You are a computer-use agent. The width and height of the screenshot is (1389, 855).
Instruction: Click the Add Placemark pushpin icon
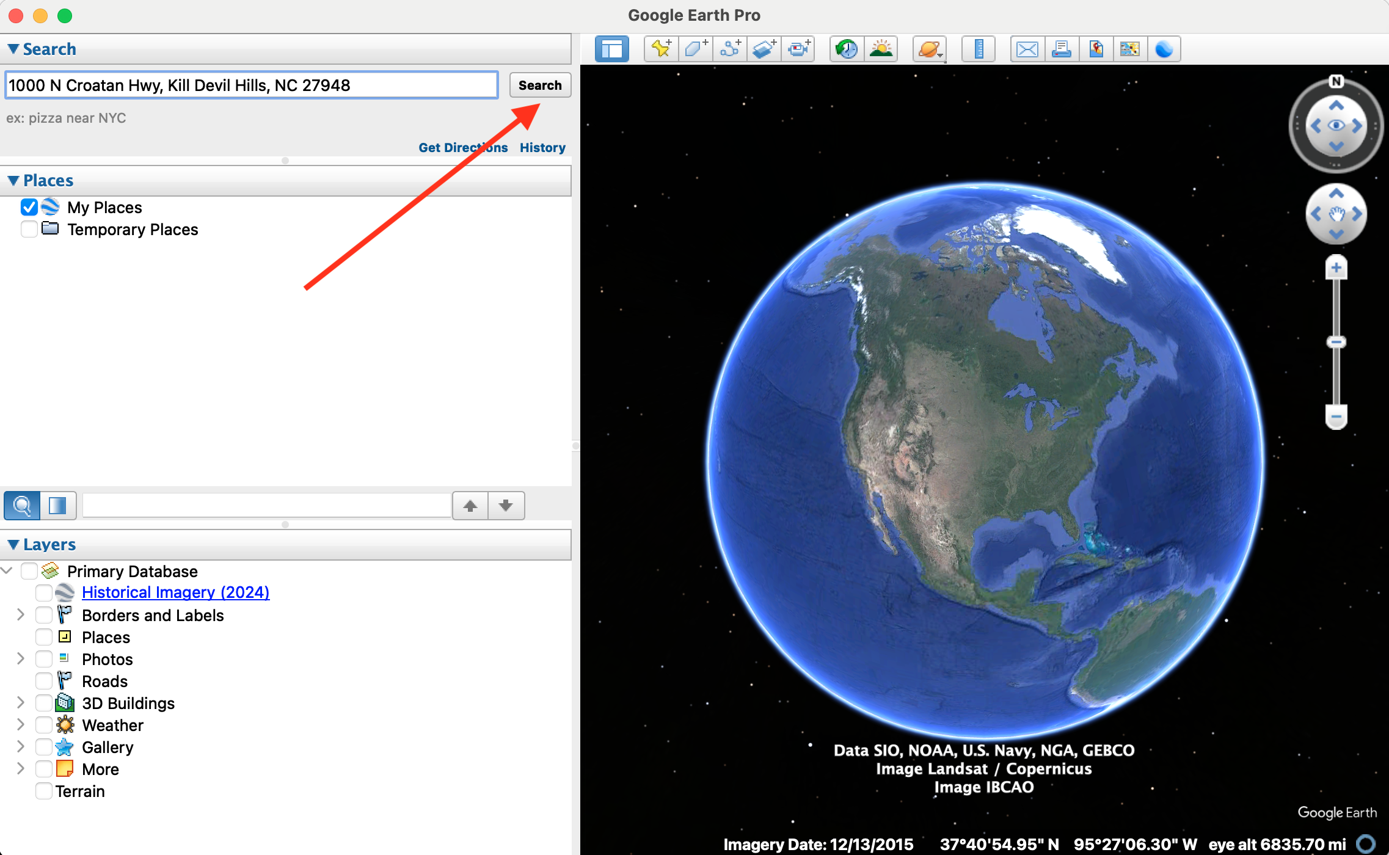coord(662,49)
